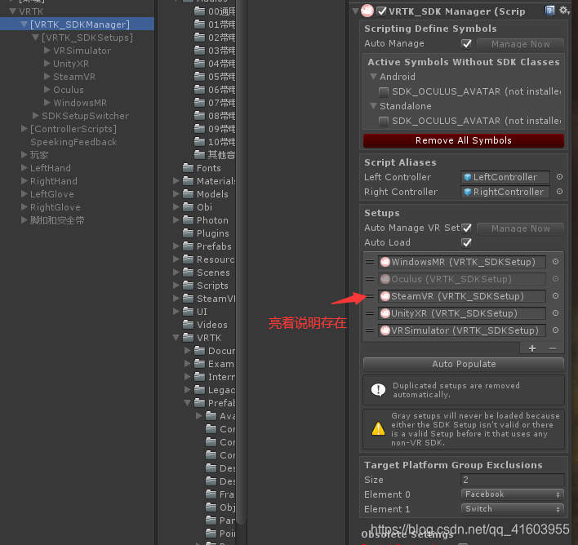This screenshot has height=545, width=578.
Task: Collapse the VRTK project folder
Action: 176,338
